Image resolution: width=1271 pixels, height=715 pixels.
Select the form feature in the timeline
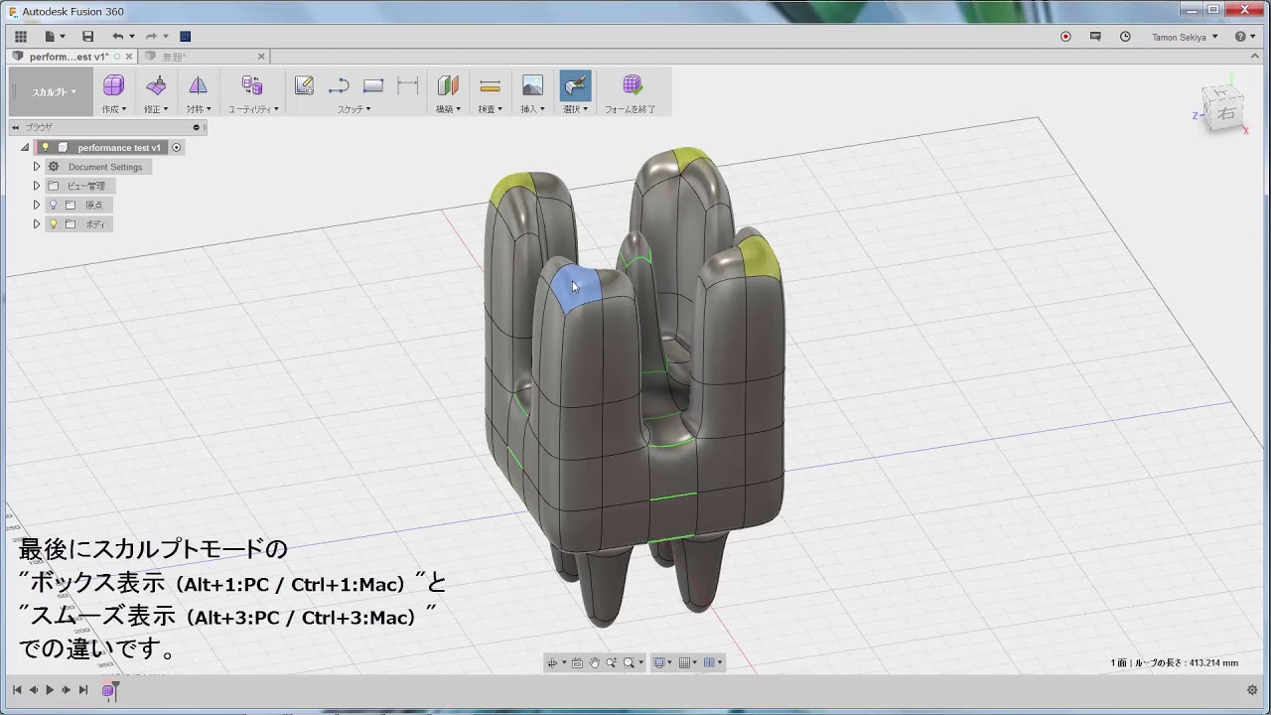108,689
